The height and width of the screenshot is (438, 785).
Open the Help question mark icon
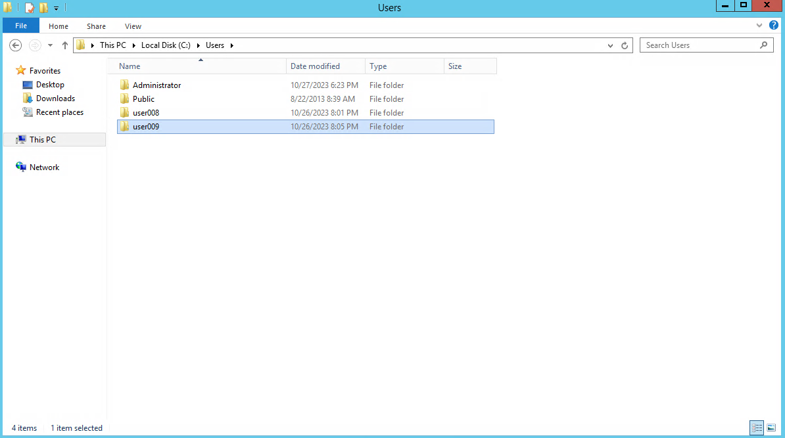[773, 25]
